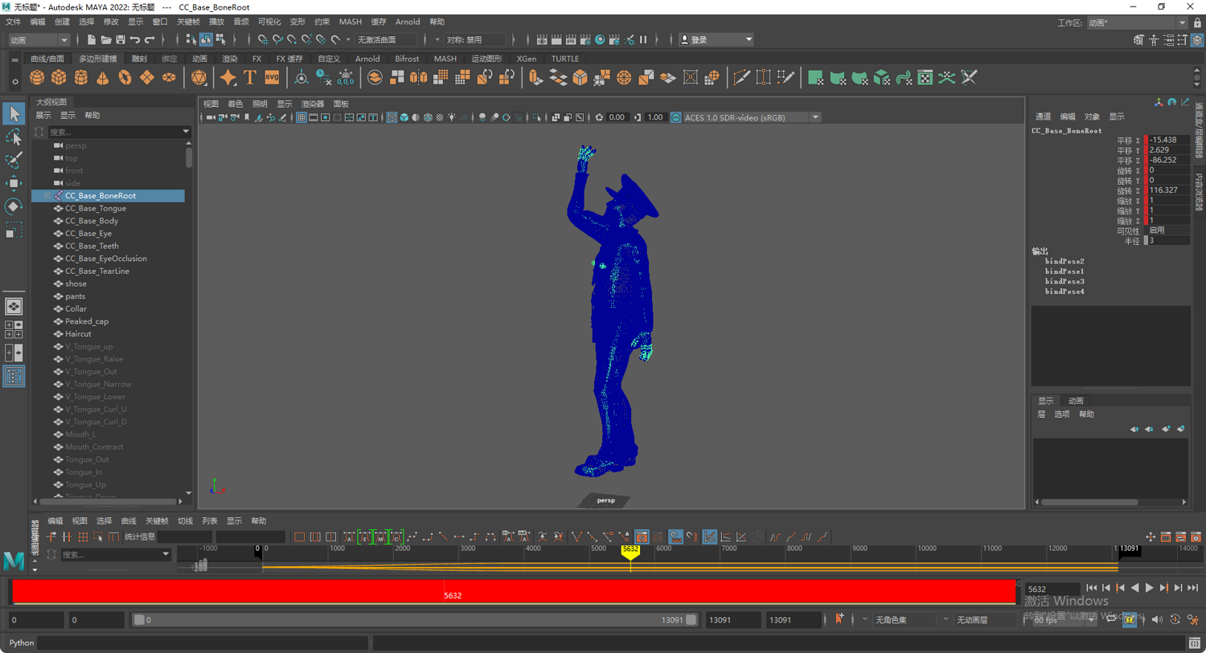Open the 通道 menu in the Channel Box

click(1043, 116)
